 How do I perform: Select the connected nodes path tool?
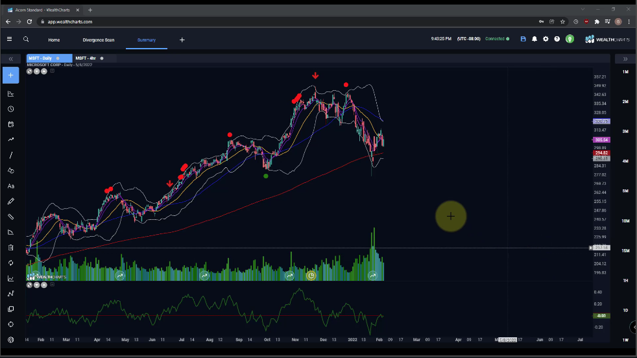11,293
